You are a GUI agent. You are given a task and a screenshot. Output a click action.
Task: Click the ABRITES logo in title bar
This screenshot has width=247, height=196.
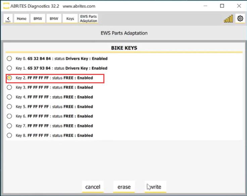(6, 6)
